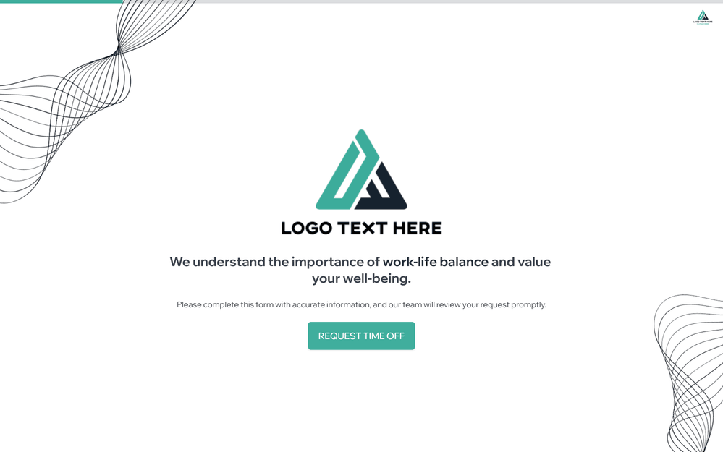The height and width of the screenshot is (452, 723).
Task: Open the small company logo in the top-right corner
Action: click(702, 17)
